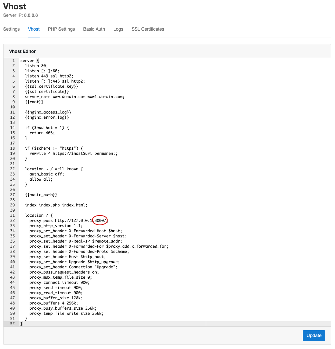335x349 pixels.
Task: Click the 'proxy_read_timeout 900;' line
Action: click(x=56, y=293)
